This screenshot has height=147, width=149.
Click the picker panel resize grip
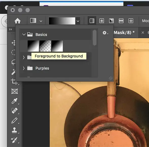[x=110, y=78]
